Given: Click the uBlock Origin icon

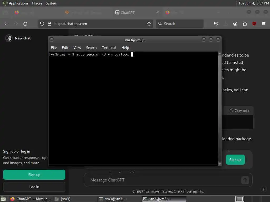Looking at the screenshot, I should pyautogui.click(x=254, y=24).
